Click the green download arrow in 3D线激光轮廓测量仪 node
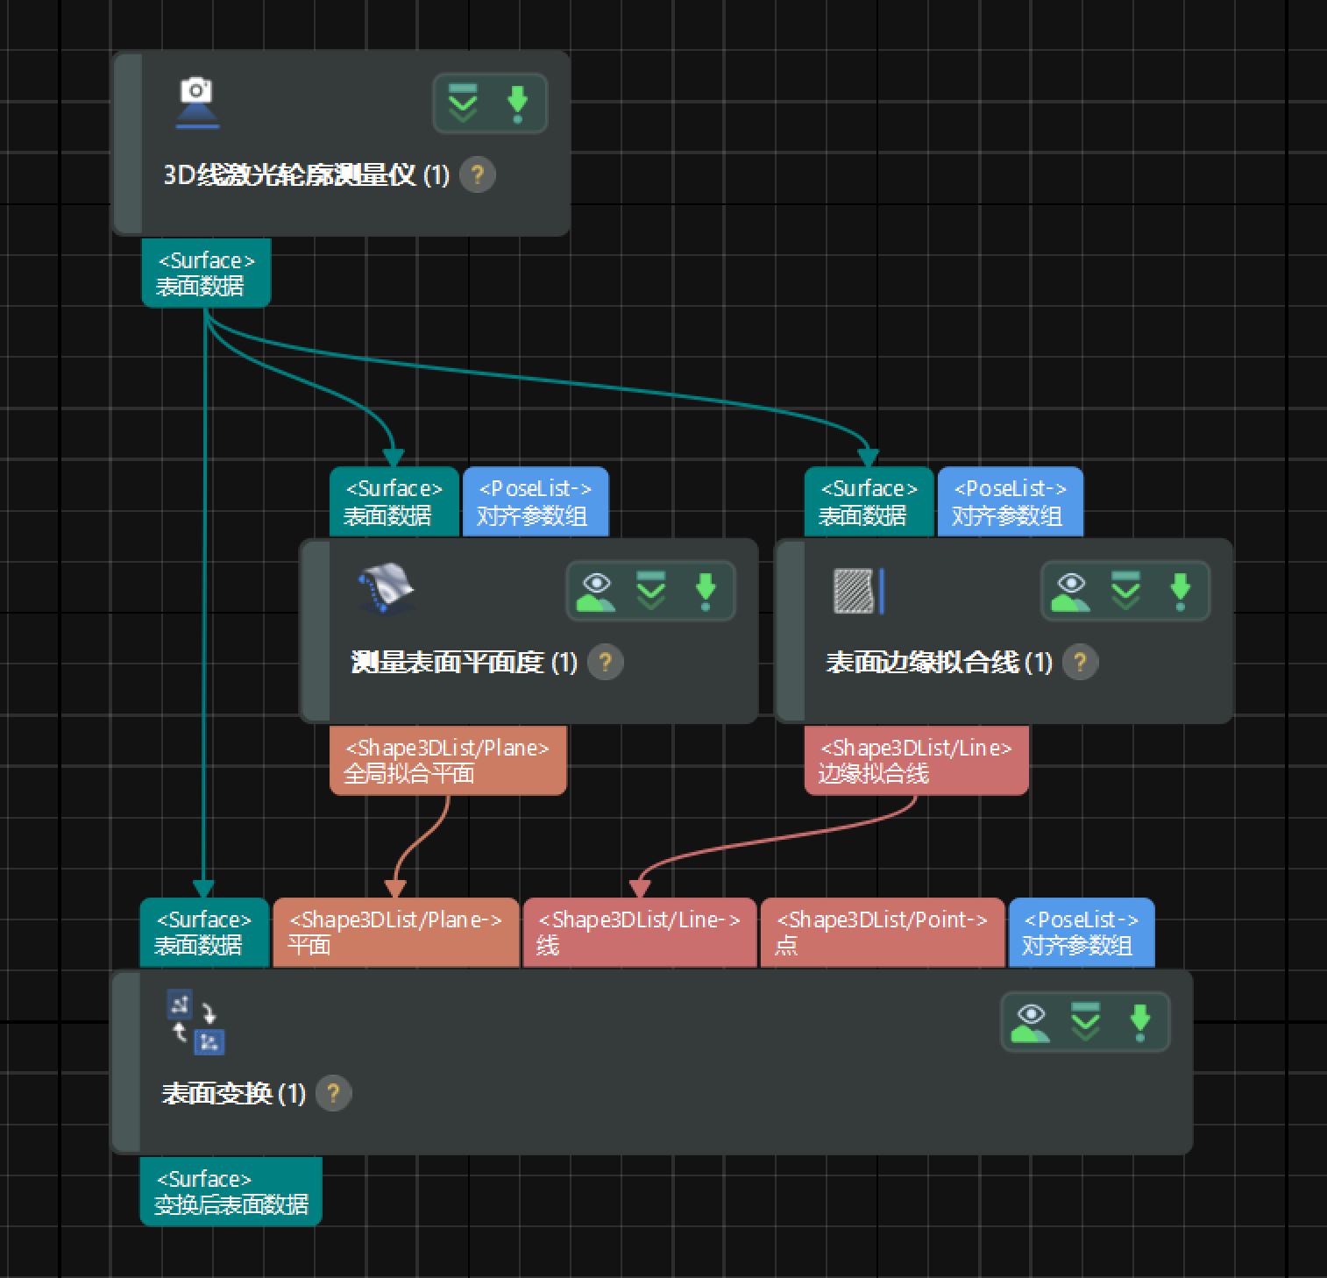The image size is (1327, 1278). click(x=517, y=103)
